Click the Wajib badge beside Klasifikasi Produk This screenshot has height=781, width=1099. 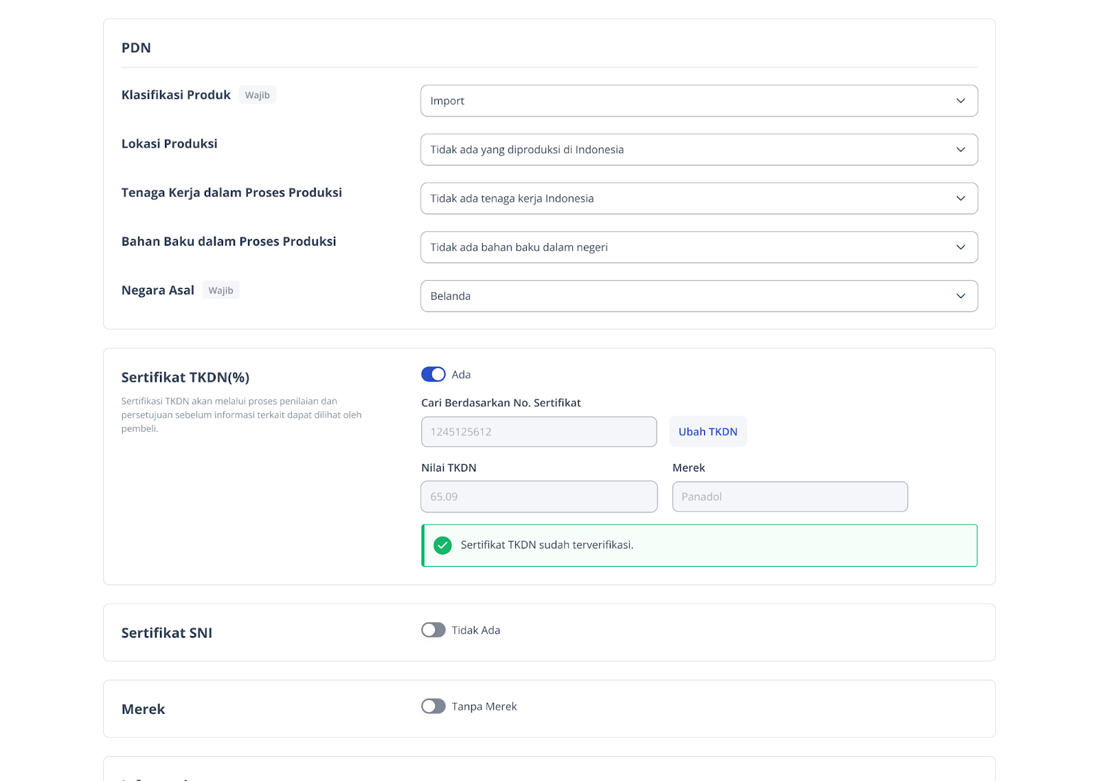[x=258, y=95]
